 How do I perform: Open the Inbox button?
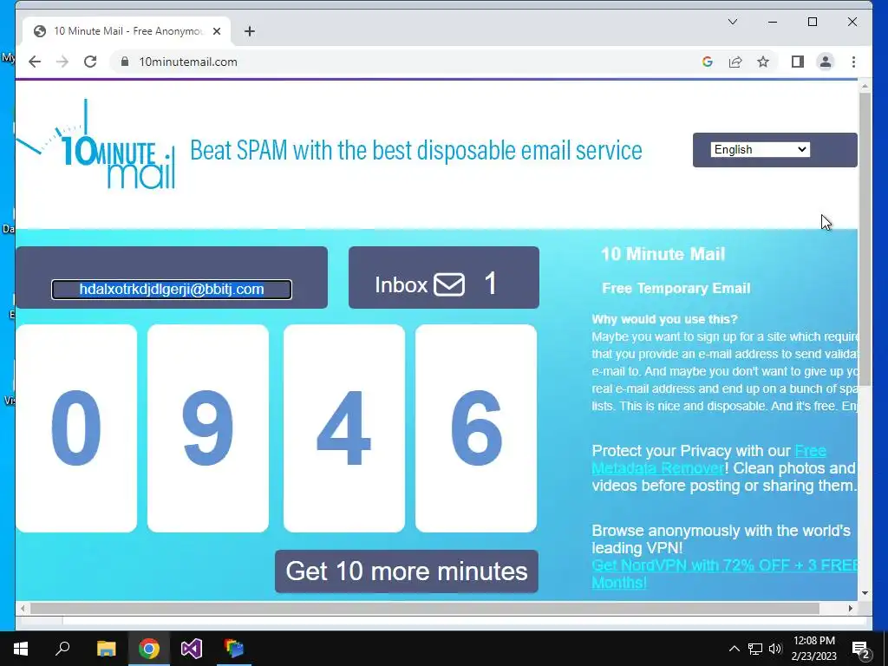tap(444, 277)
